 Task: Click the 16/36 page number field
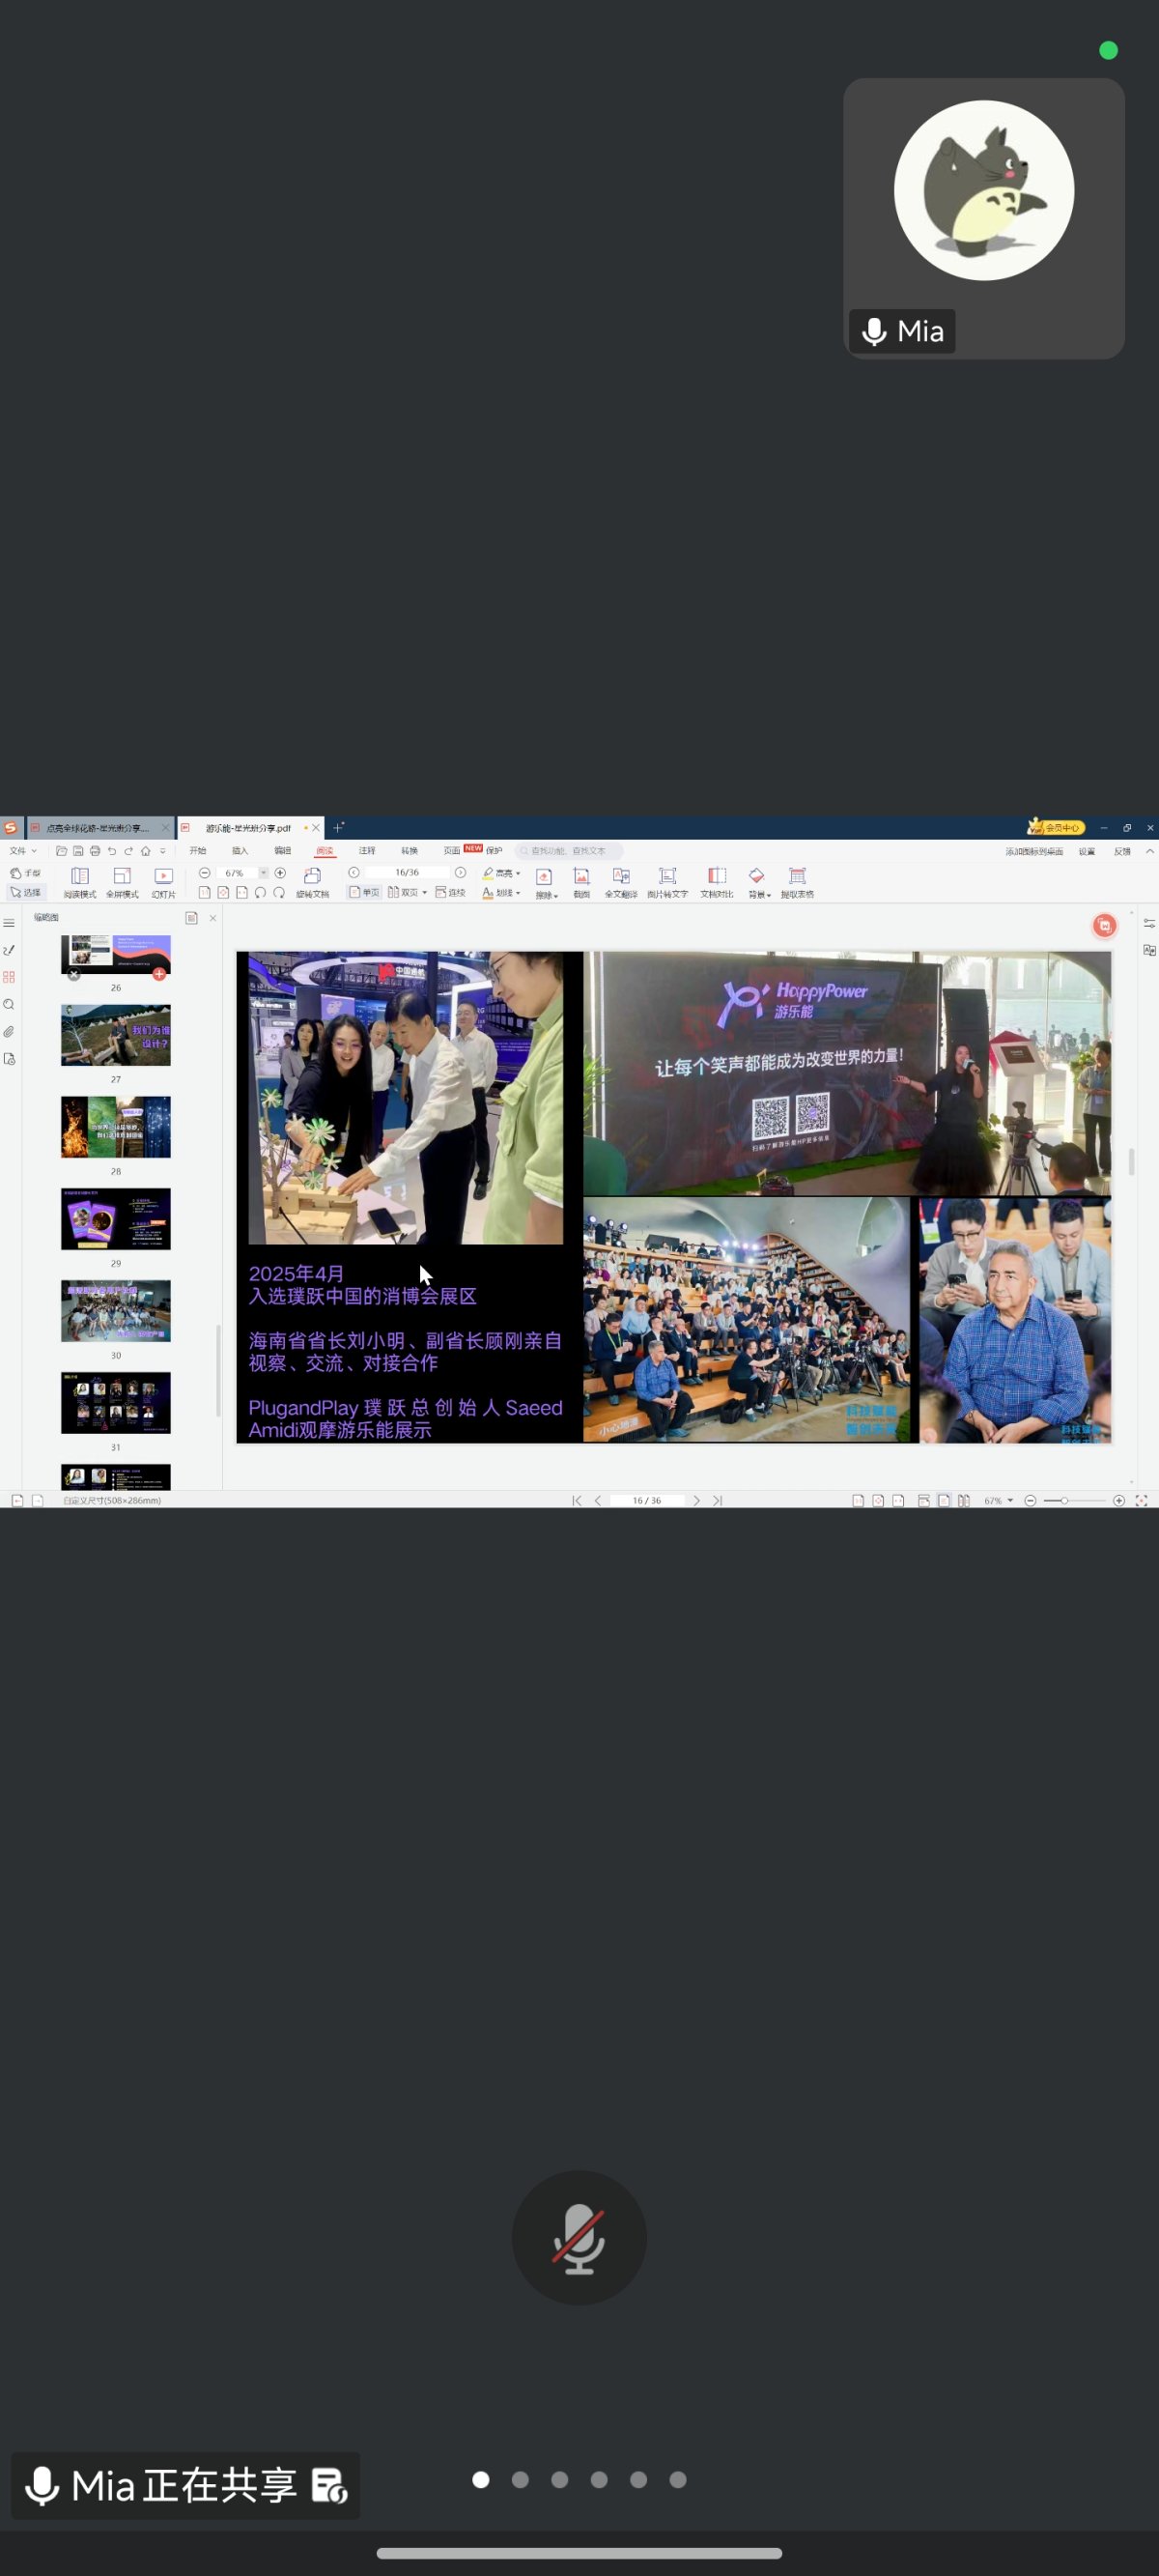tap(407, 873)
